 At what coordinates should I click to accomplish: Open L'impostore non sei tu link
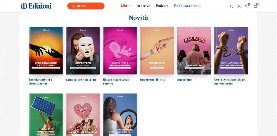coord(81,80)
